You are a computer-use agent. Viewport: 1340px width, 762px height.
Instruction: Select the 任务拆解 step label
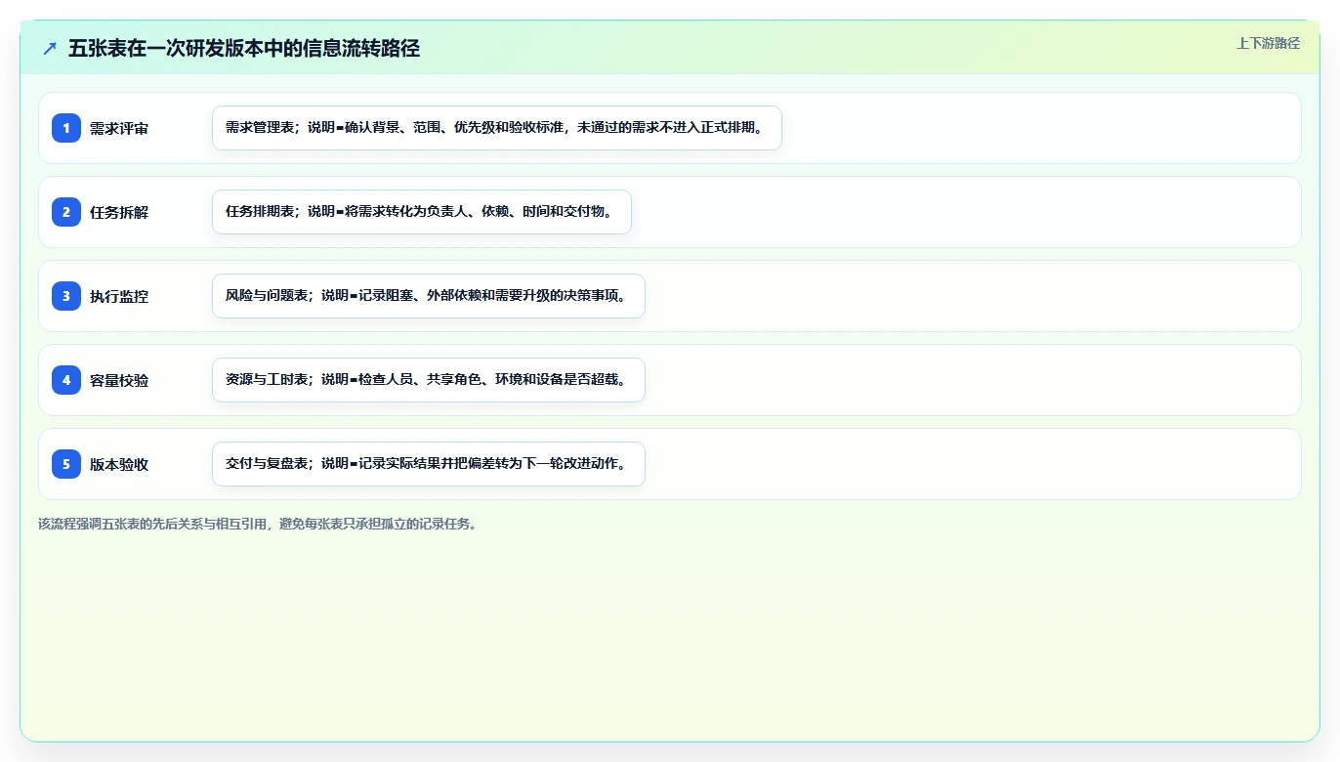point(119,213)
